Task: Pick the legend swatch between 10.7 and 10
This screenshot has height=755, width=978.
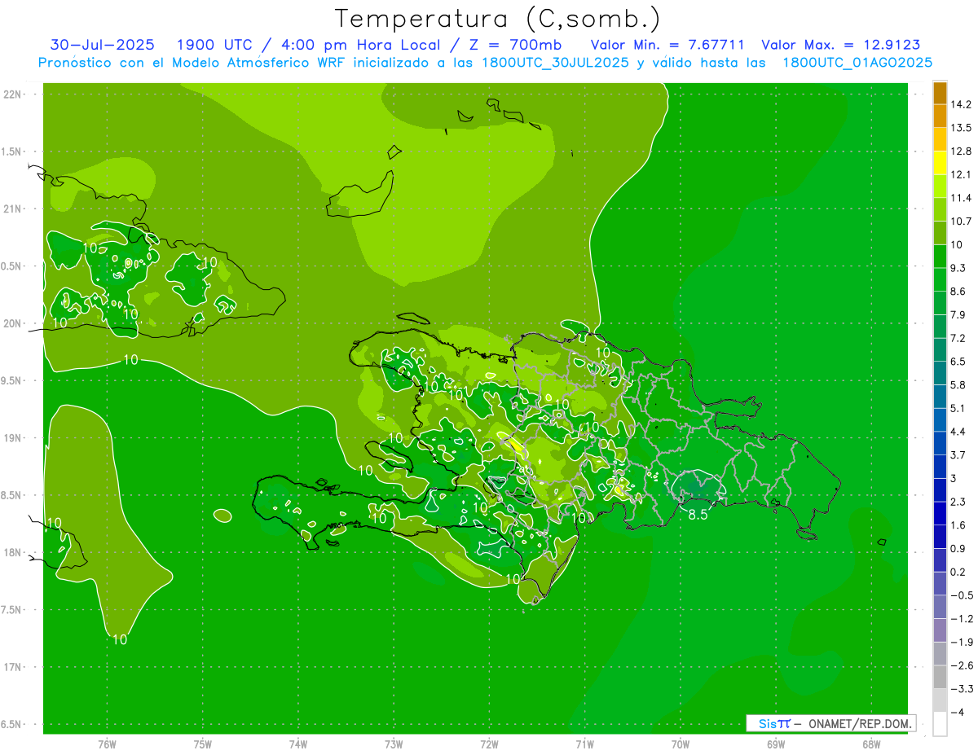Action: 940,233
